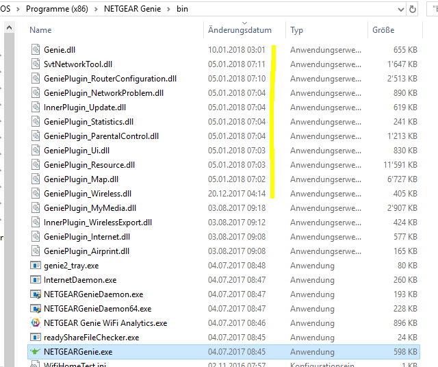Viewport: 438px width, 367px height.
Task: Select file name NETGEAR Genie WiFi Analytics.exe
Action: pyautogui.click(x=105, y=323)
